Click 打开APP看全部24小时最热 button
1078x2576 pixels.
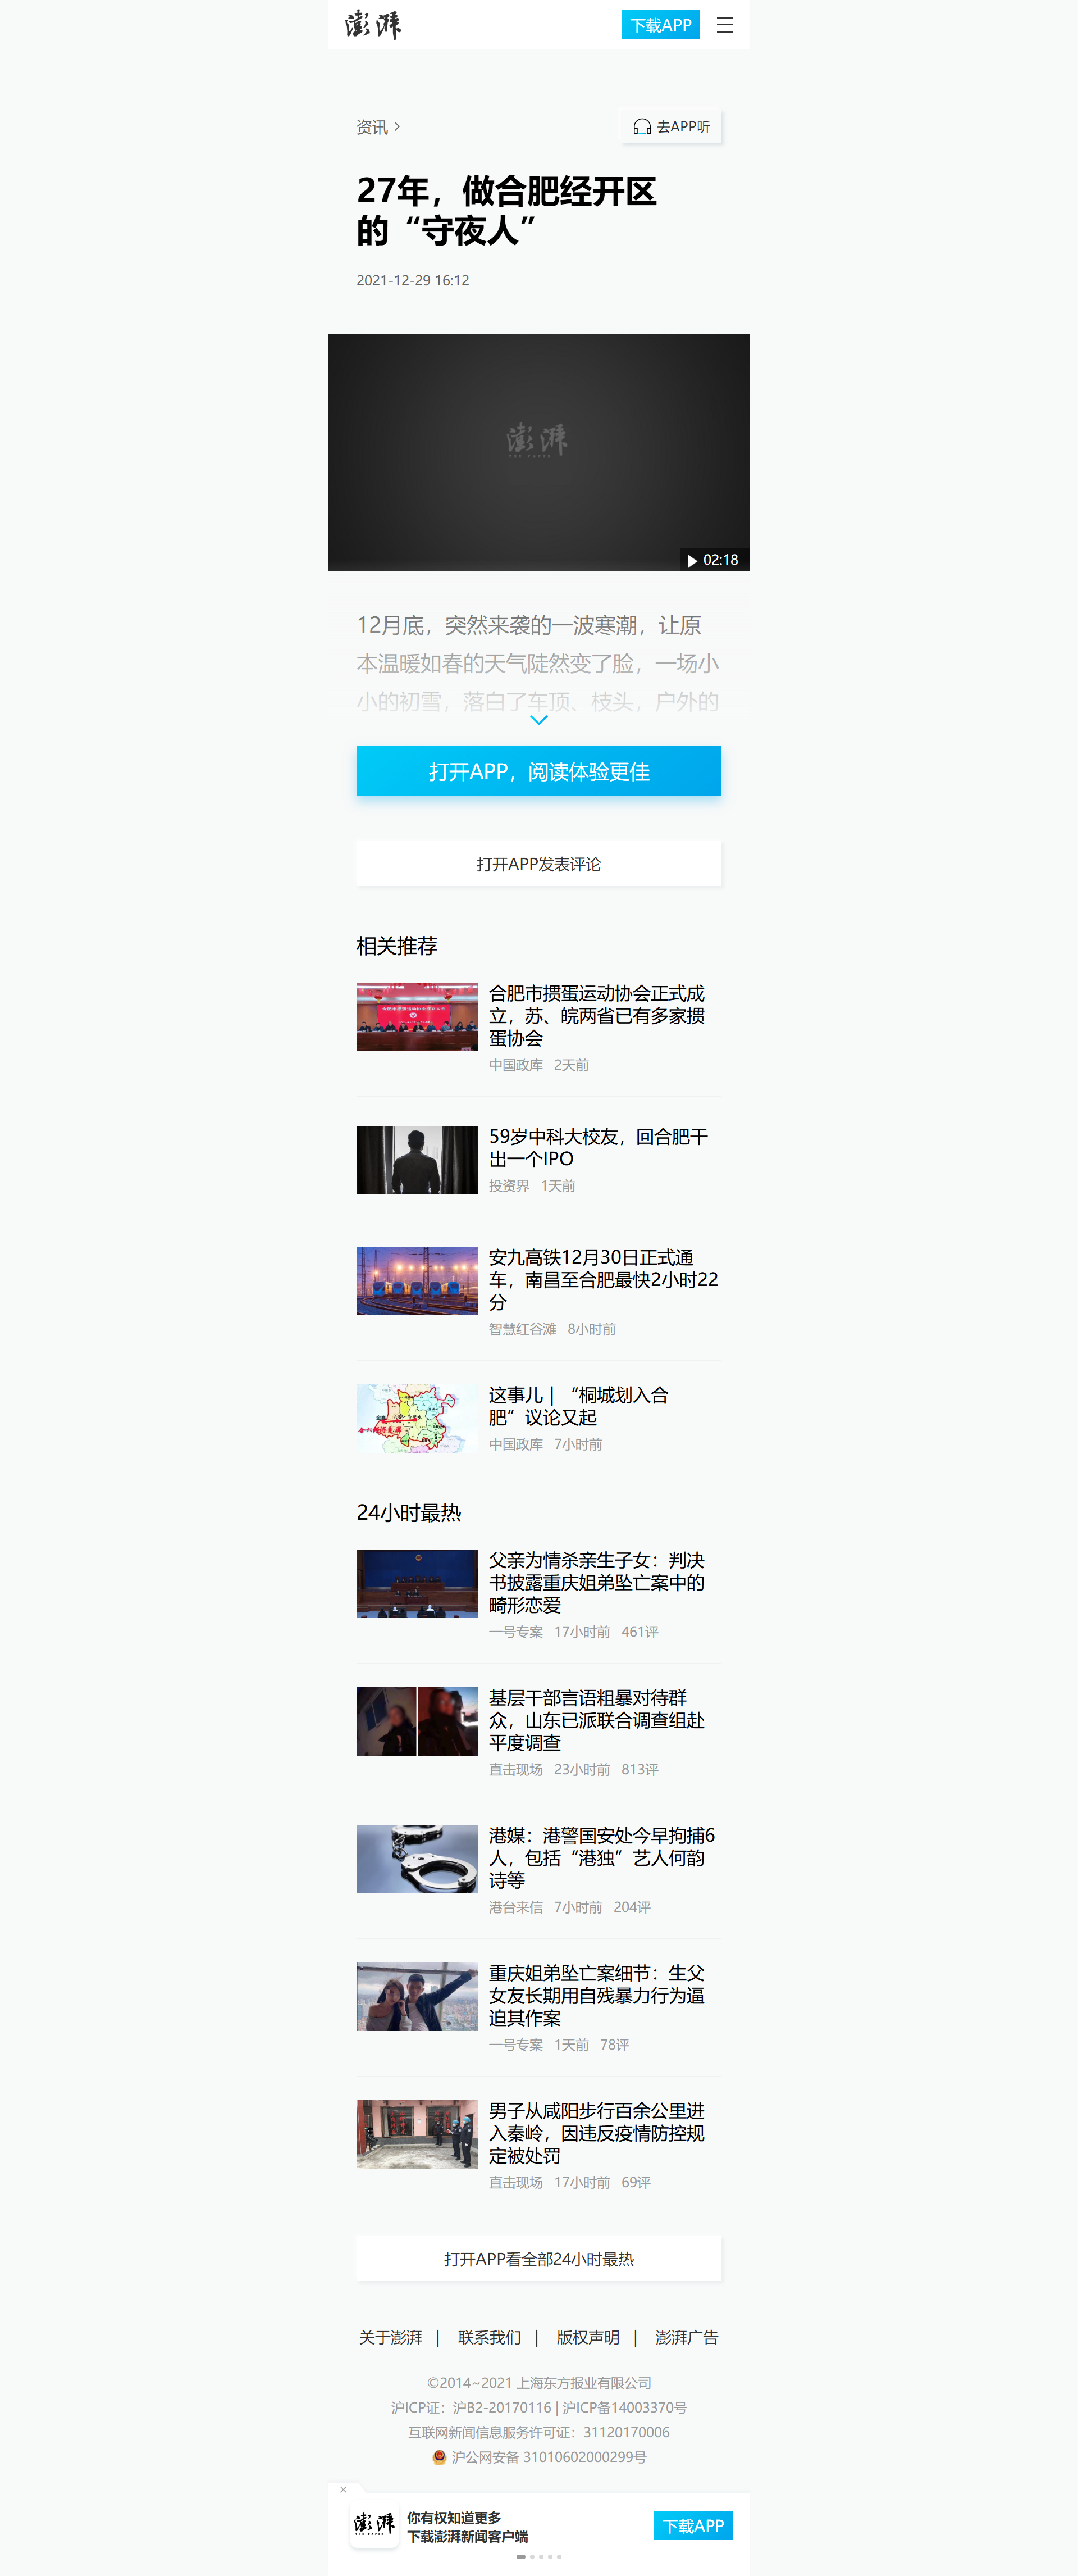[x=538, y=2259]
